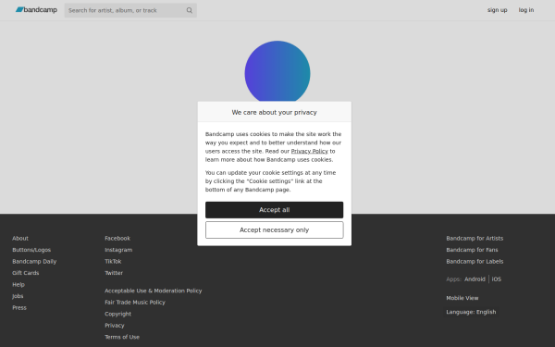The image size is (555, 347).
Task: View the Jobs page
Action: click(18, 296)
